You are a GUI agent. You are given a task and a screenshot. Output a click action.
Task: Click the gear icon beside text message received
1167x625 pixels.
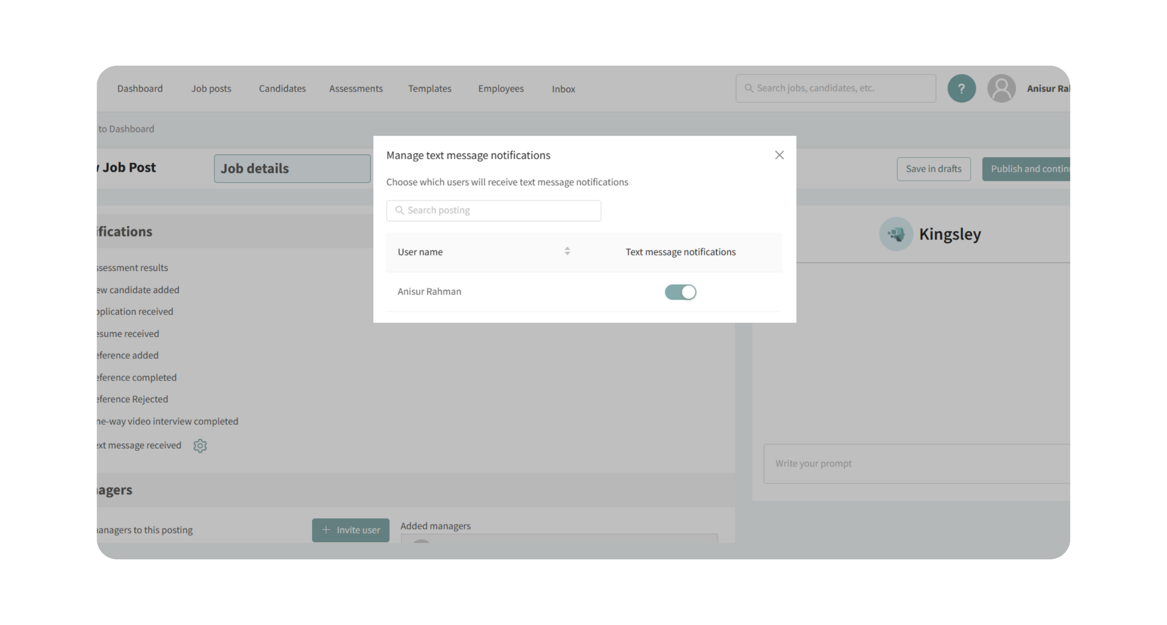point(200,446)
